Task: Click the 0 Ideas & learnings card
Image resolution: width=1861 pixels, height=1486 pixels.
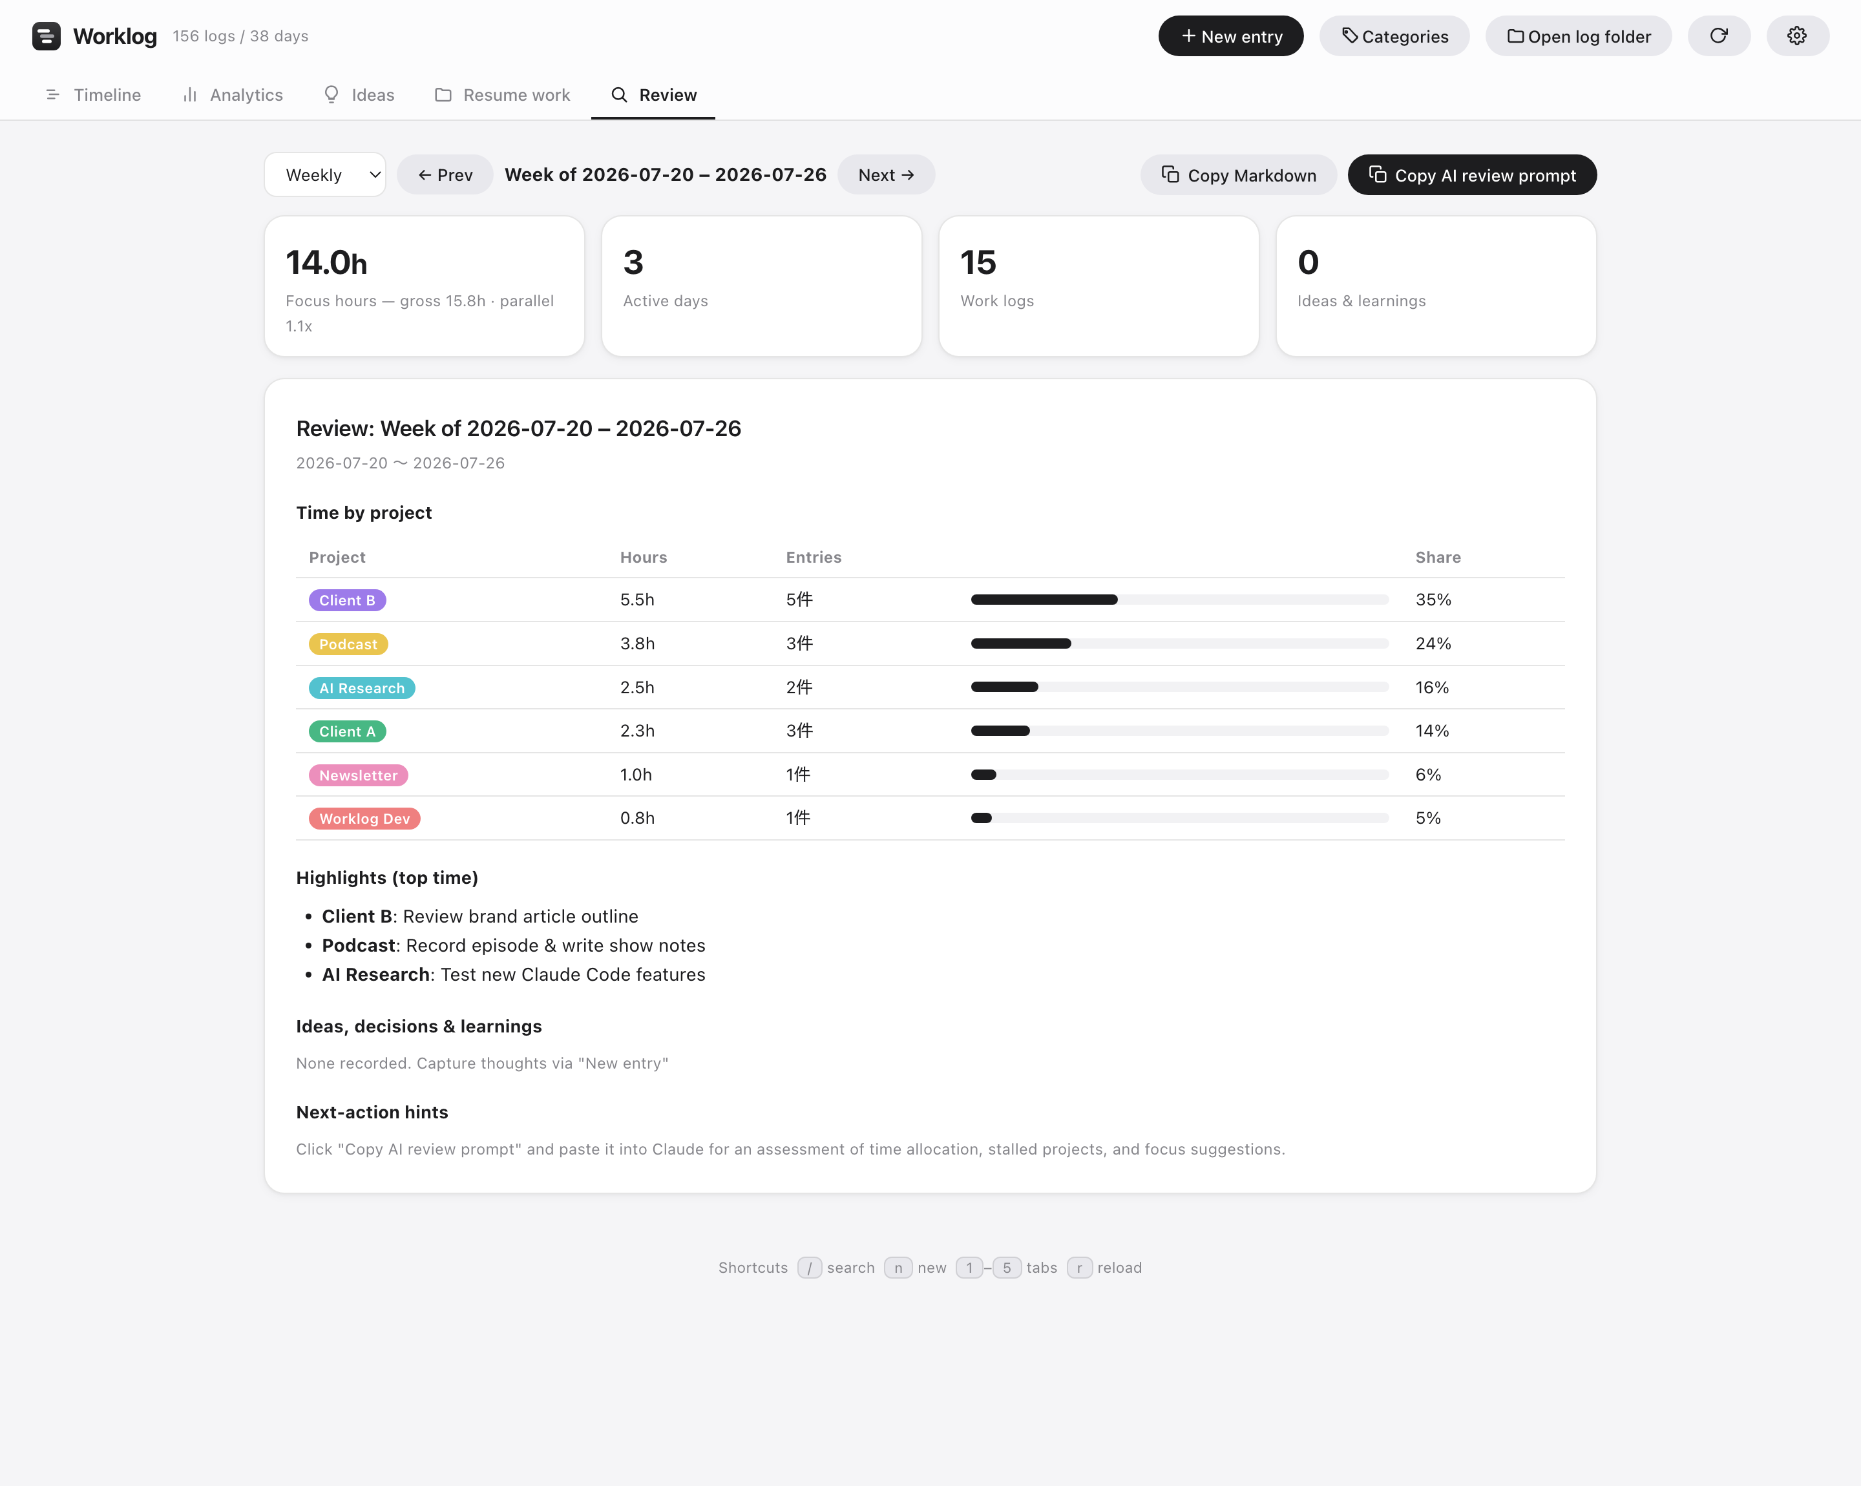Action: 1435,286
